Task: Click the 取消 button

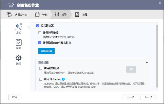Action: click(x=15, y=97)
